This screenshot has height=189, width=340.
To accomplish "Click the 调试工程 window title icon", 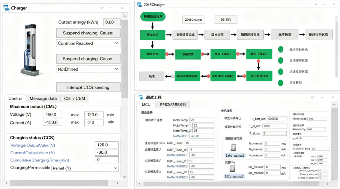I will [x=141, y=97].
